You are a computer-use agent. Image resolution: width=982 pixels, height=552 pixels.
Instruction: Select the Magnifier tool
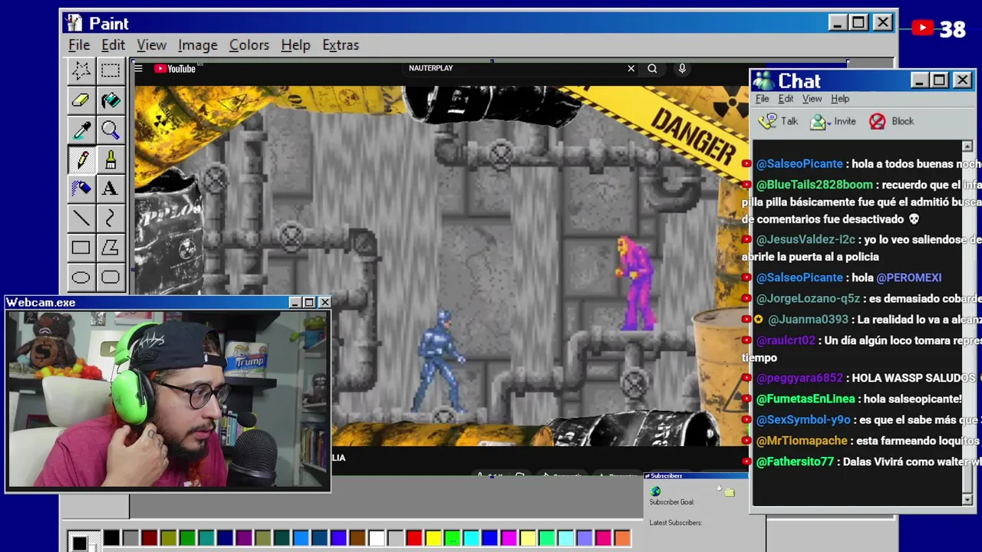tap(110, 130)
